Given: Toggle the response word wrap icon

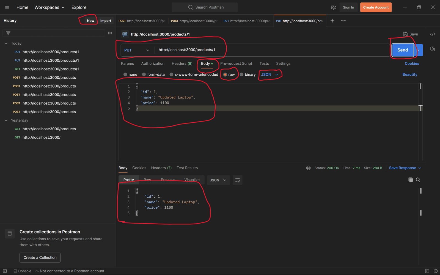Looking at the screenshot, I should (237, 180).
